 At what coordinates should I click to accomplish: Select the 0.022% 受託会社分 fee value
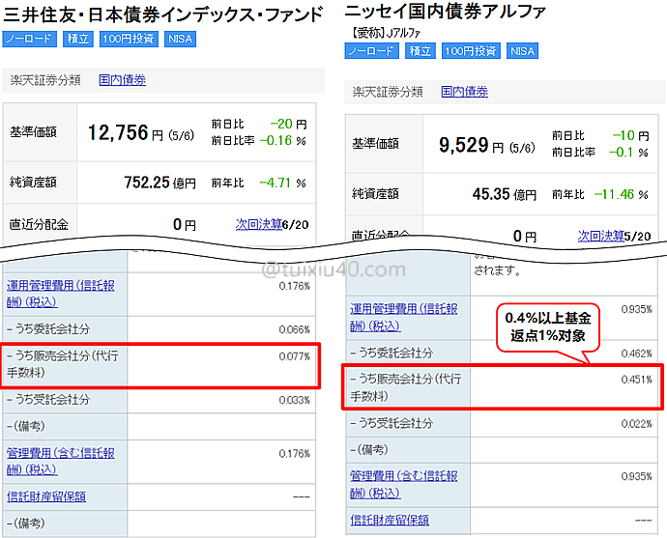(636, 424)
